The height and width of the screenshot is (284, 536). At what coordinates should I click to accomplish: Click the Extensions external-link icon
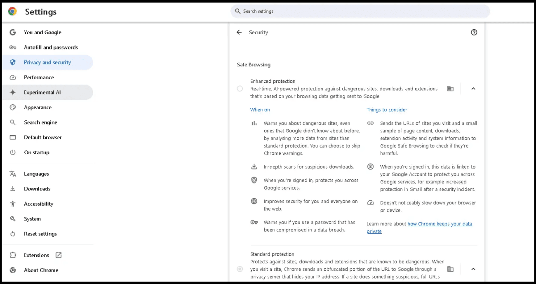[x=59, y=255]
